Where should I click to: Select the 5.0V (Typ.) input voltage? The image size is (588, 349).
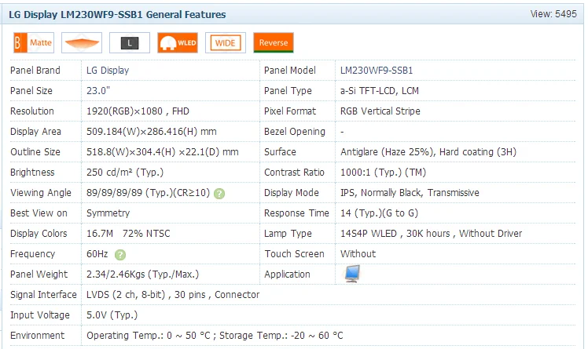point(112,315)
